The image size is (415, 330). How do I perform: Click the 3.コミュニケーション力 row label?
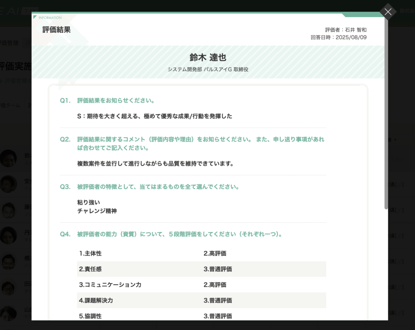[x=110, y=285]
